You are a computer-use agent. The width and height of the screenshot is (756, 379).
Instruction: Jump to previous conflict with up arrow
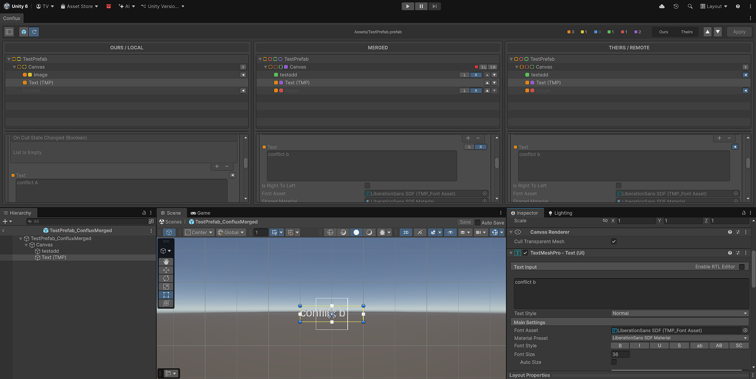tap(708, 32)
